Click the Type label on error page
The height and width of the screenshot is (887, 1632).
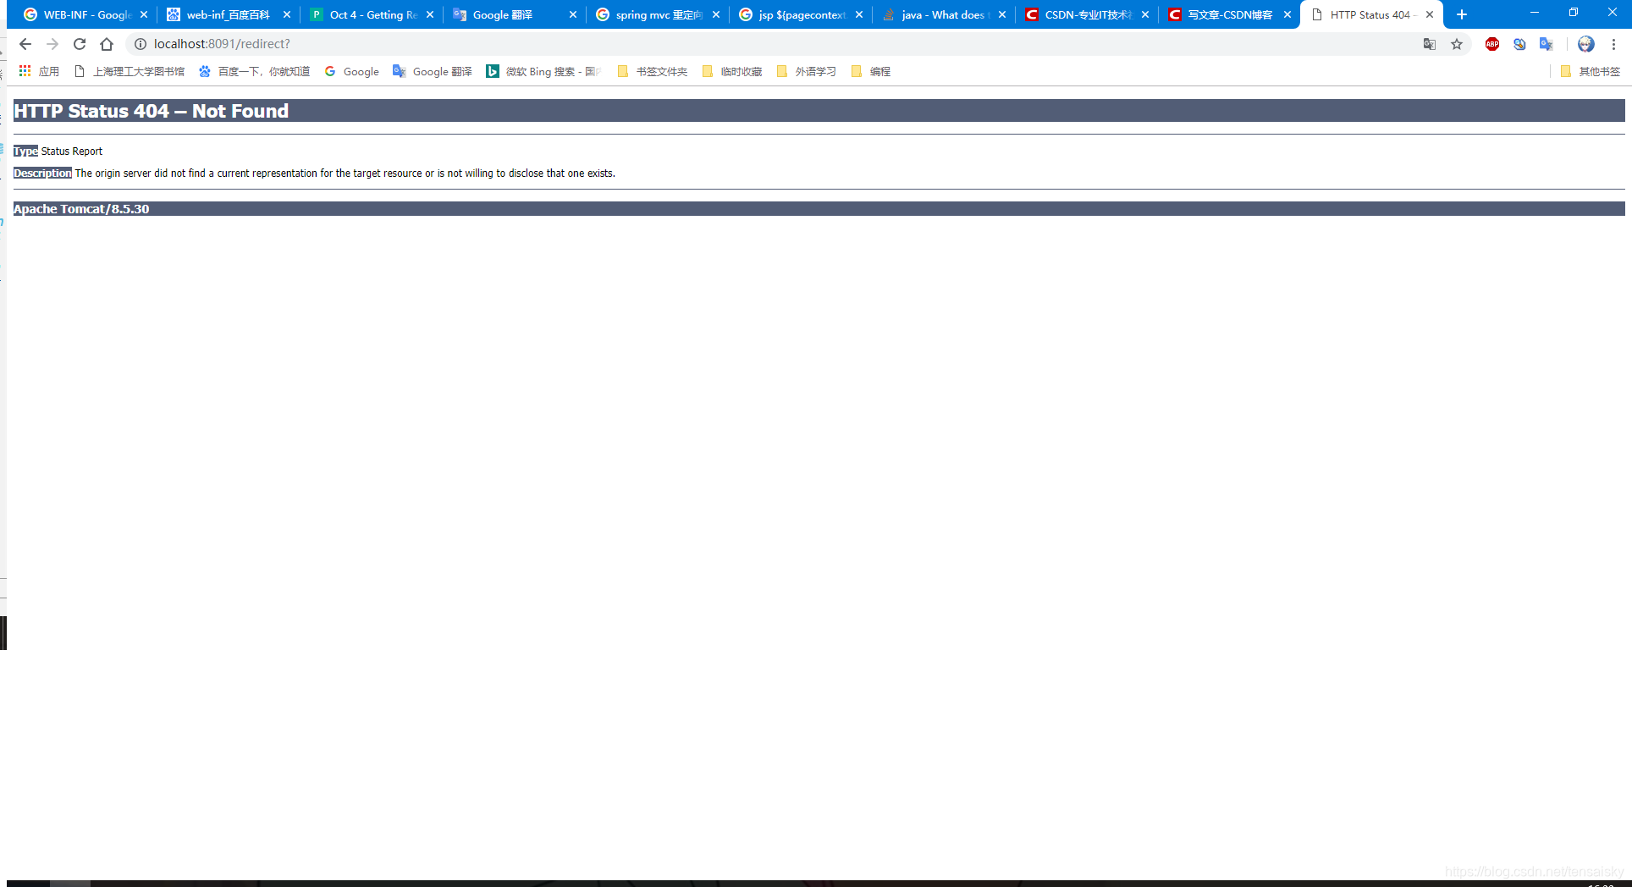25,151
